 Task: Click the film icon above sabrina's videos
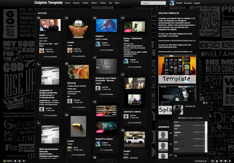[123, 74]
